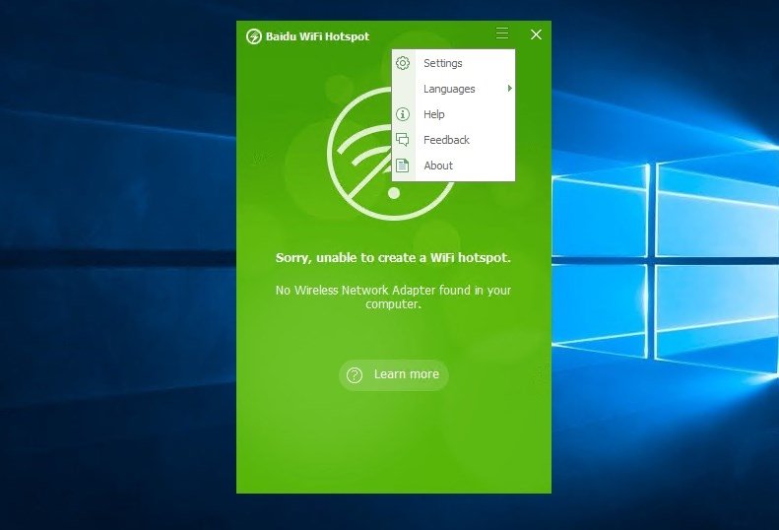Close the Baidu WiFi Hotspot window
Image resolution: width=779 pixels, height=530 pixels.
(536, 34)
